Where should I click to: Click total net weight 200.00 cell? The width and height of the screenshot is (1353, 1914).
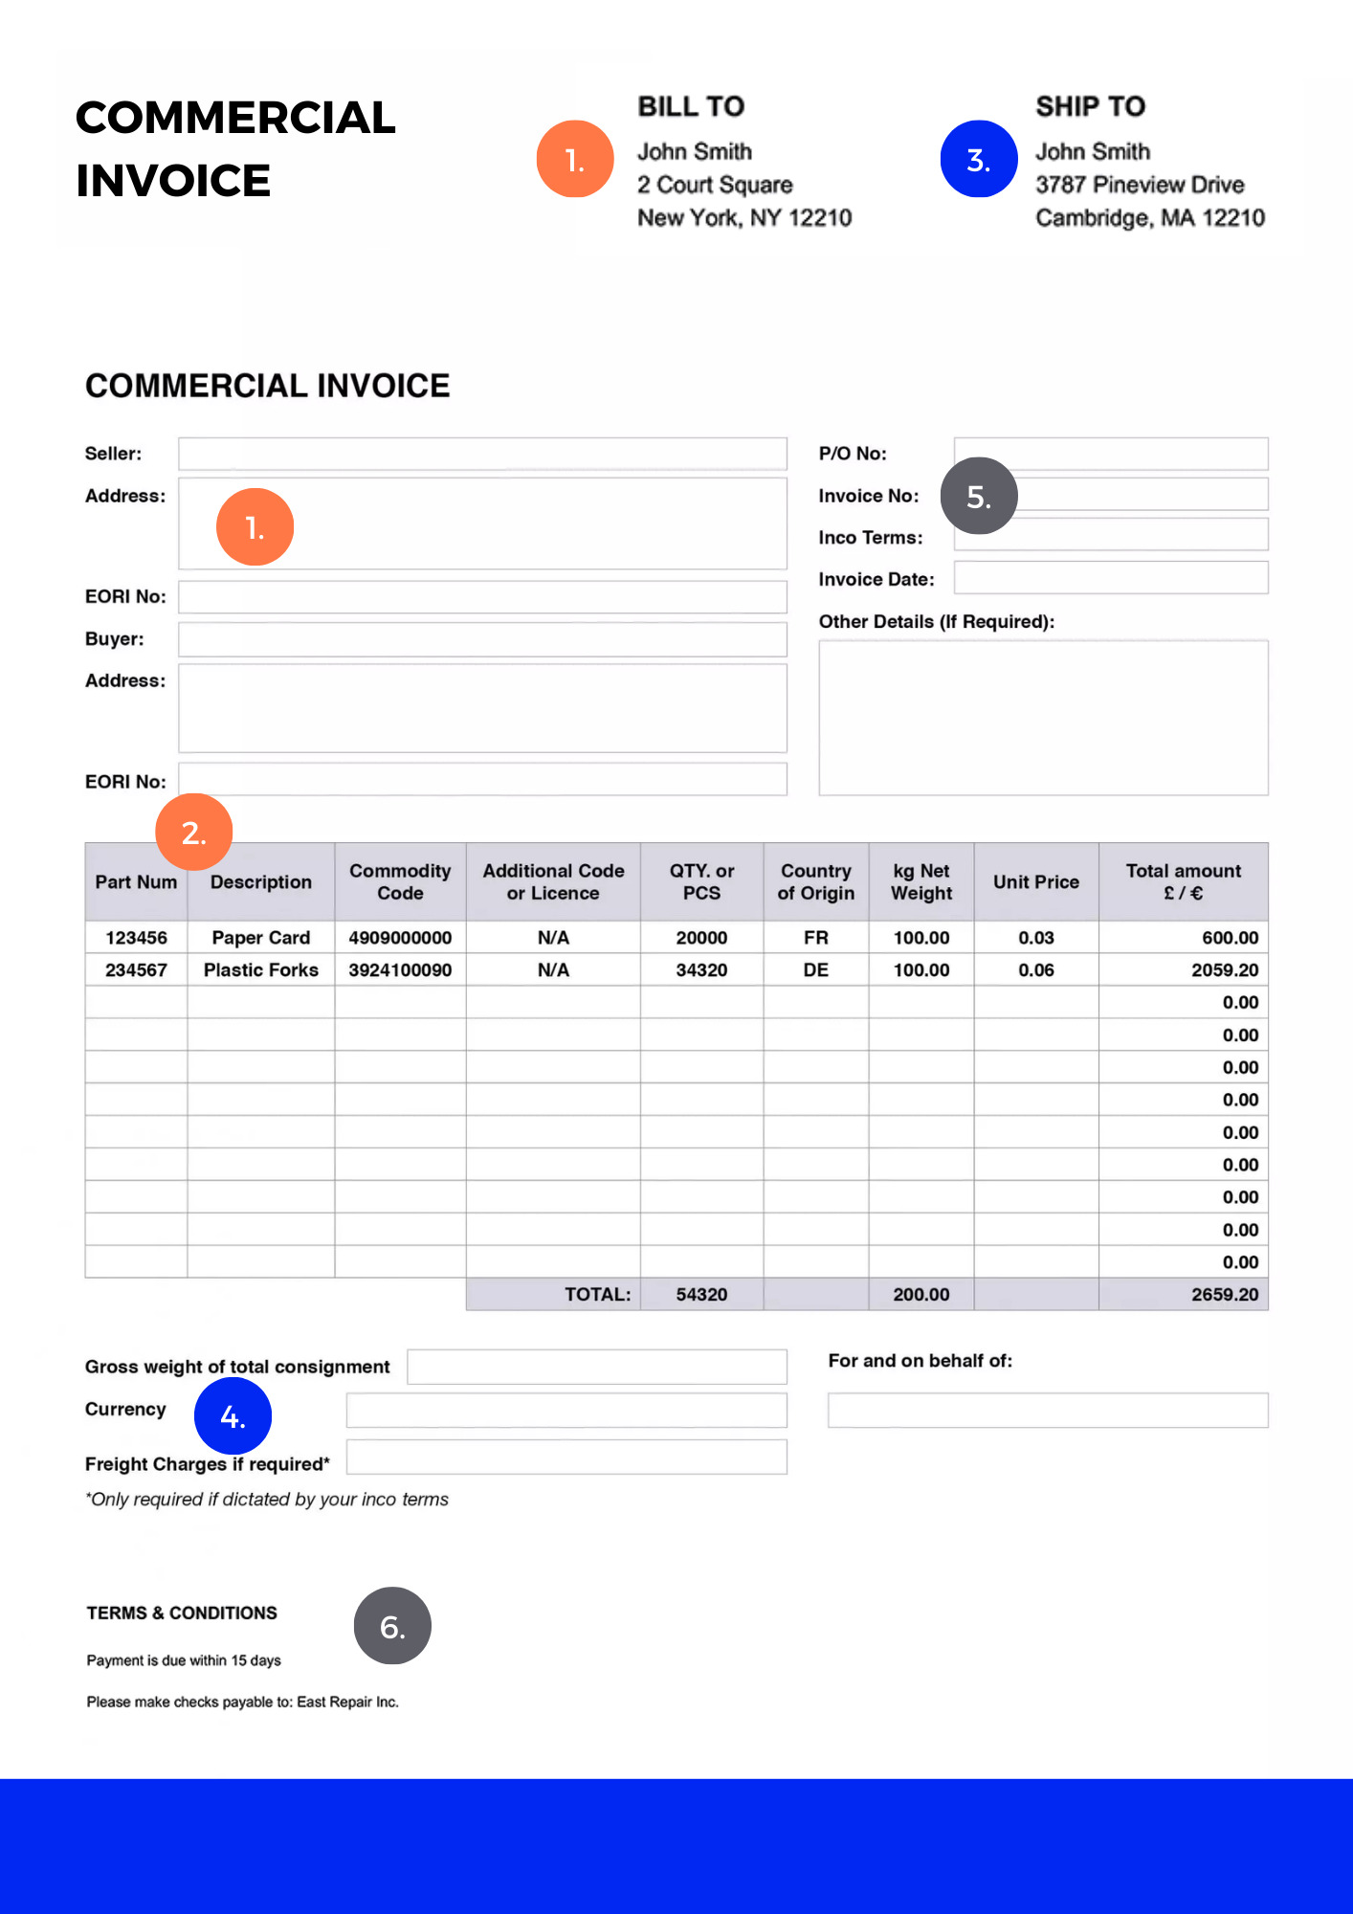click(x=921, y=1295)
